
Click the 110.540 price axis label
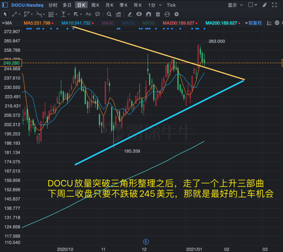(x=12, y=242)
